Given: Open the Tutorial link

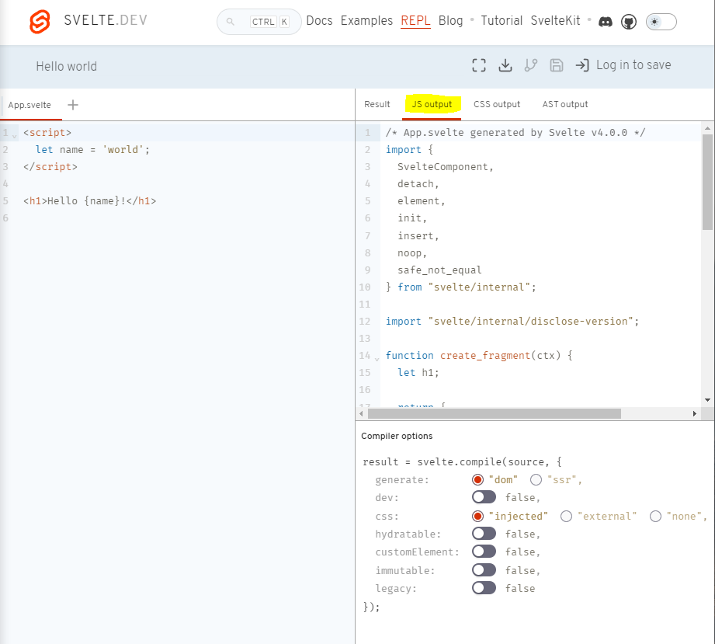Looking at the screenshot, I should [502, 21].
